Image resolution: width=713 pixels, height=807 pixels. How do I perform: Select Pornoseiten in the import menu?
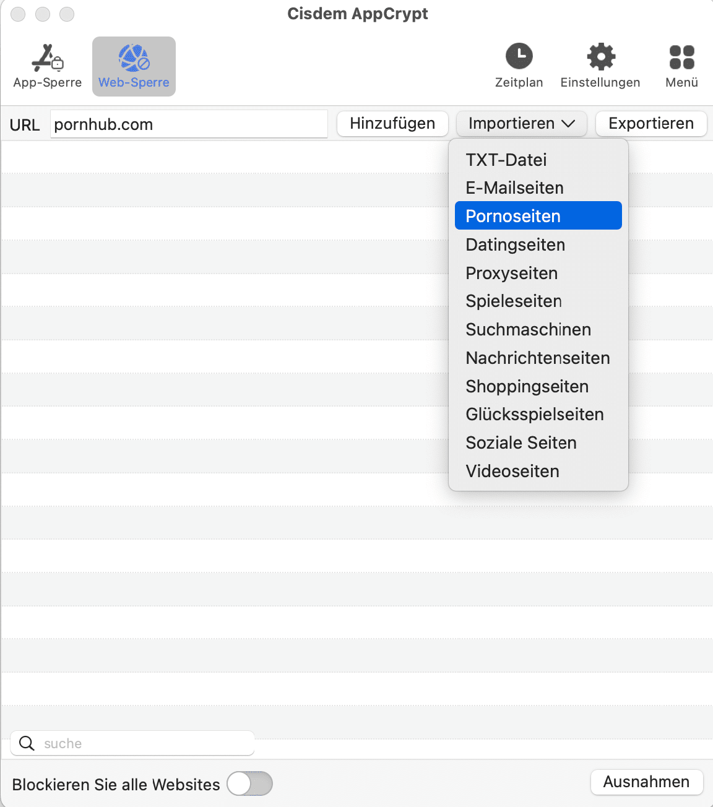(x=513, y=216)
